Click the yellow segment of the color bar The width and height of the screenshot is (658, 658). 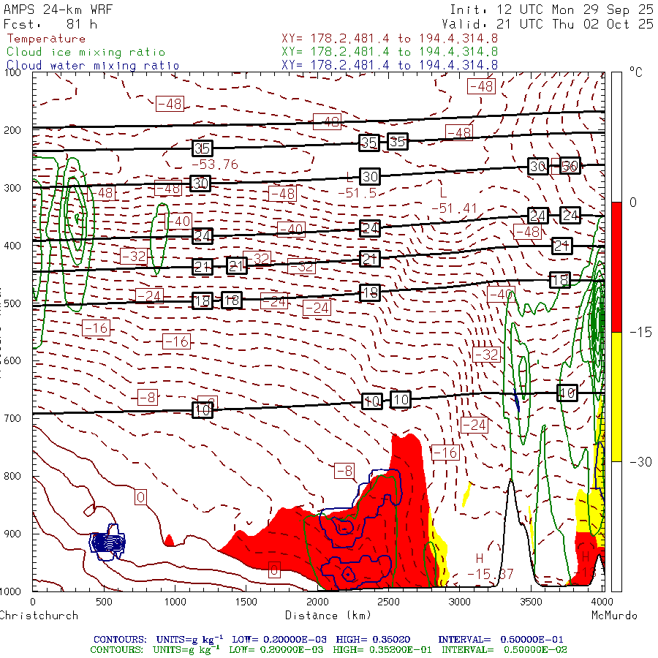click(616, 397)
